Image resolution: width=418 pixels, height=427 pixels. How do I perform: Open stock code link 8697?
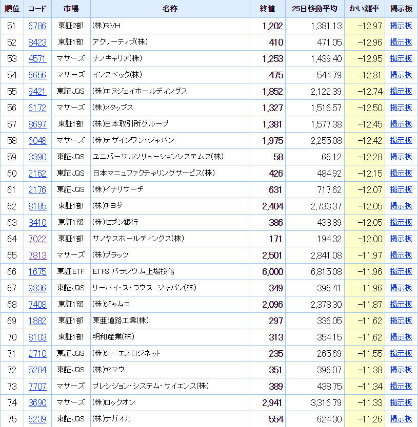(37, 124)
